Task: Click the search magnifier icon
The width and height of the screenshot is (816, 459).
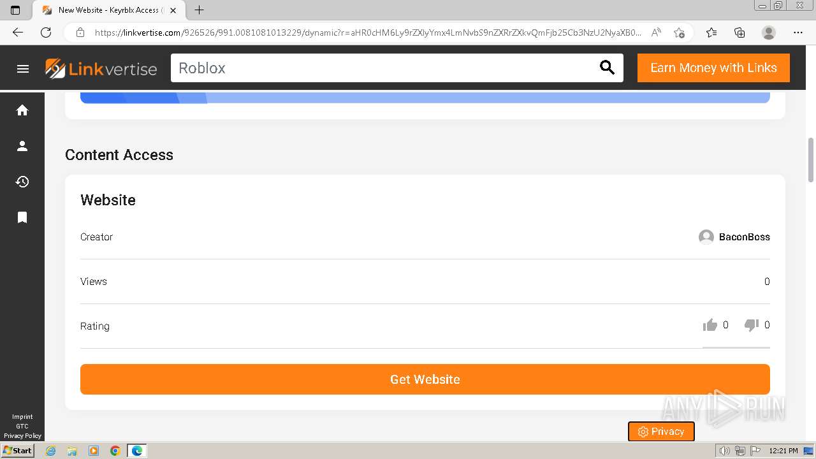Action: point(608,68)
